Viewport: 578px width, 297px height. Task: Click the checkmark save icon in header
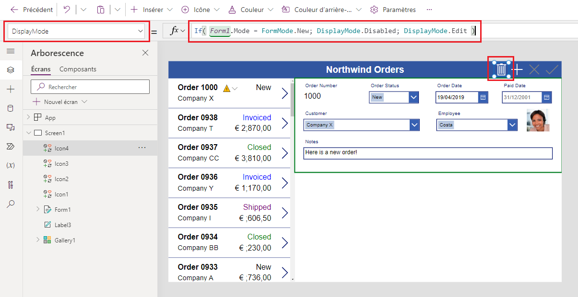coord(552,69)
